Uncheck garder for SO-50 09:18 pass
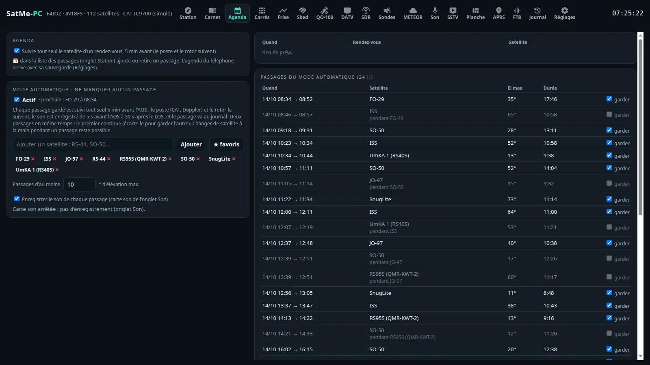Image resolution: width=650 pixels, height=365 pixels. coord(609,130)
